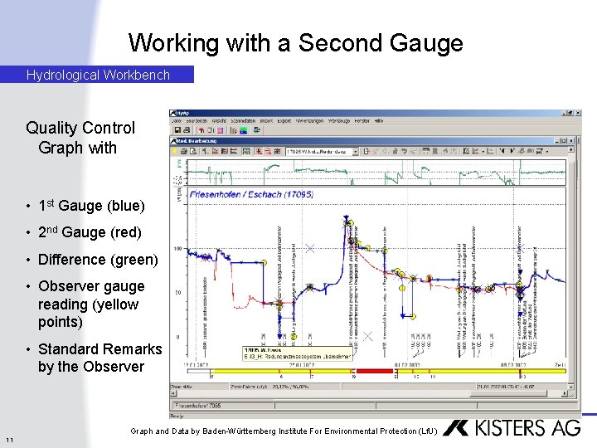Screen dimensions: 597x448
Task: Click the Standard Remarks bullet text
Action: point(99,358)
